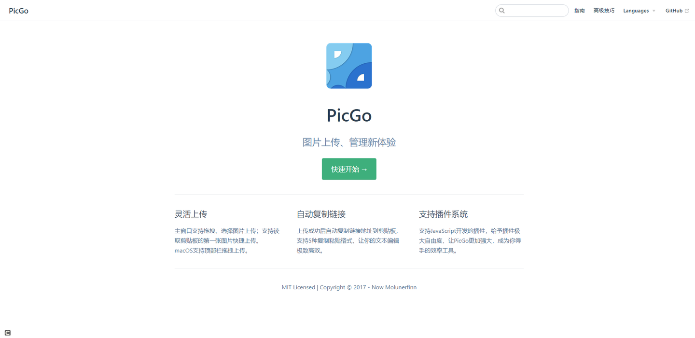Click the 支持插件系统 feature heading

tap(443, 214)
